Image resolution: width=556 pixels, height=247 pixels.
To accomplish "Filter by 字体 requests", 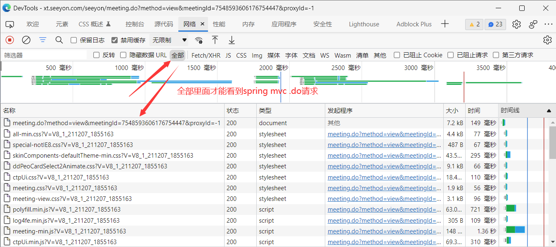I will click(291, 55).
